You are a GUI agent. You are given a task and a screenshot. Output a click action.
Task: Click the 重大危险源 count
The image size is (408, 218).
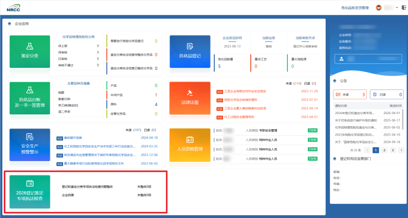pyautogui.click(x=292, y=66)
